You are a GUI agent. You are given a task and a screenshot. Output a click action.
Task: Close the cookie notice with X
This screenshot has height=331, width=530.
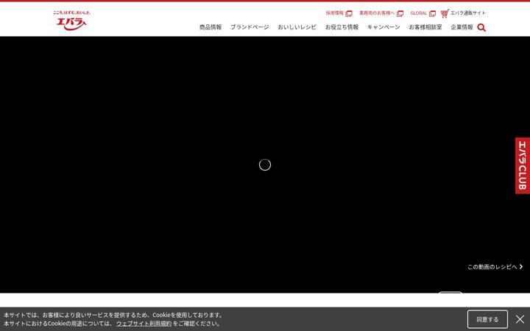pos(520,319)
